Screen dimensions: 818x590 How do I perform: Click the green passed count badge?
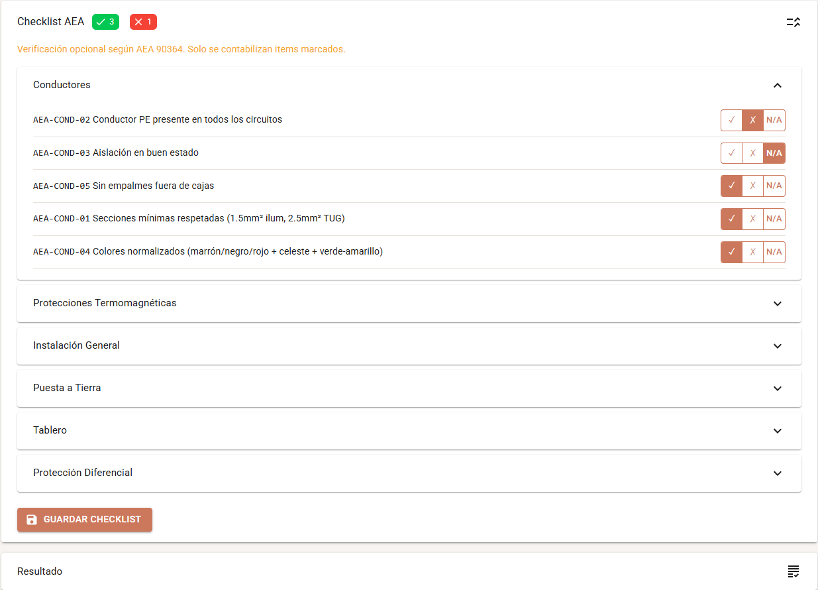pos(105,22)
